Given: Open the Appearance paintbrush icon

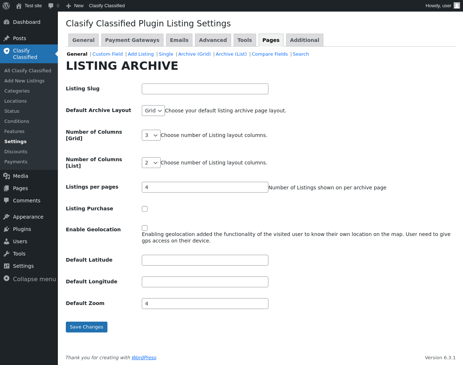Looking at the screenshot, I should click(x=7, y=217).
